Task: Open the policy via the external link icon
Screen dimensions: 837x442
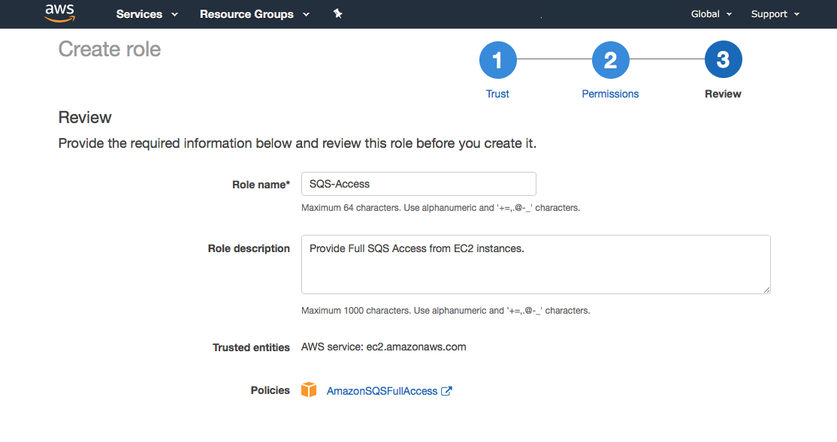Action: (x=447, y=389)
